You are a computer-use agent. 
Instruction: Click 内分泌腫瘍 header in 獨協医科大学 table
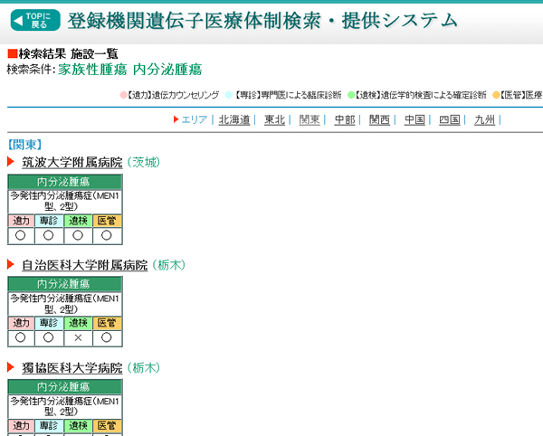click(65, 386)
